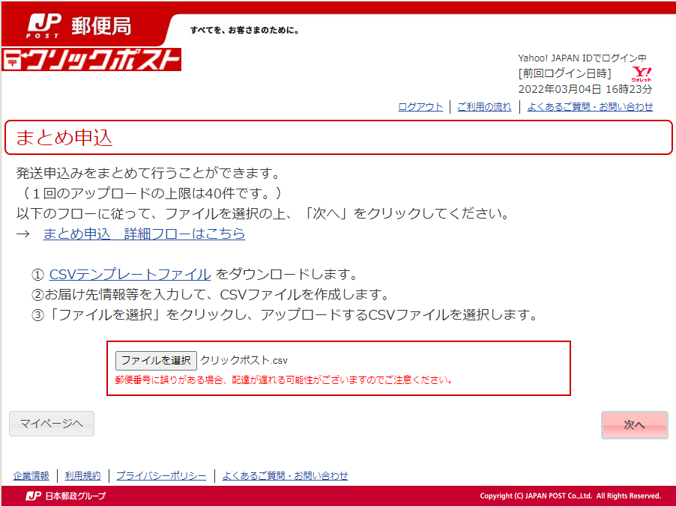Open the ご利用の流れ link
The width and height of the screenshot is (676, 506).
484,106
